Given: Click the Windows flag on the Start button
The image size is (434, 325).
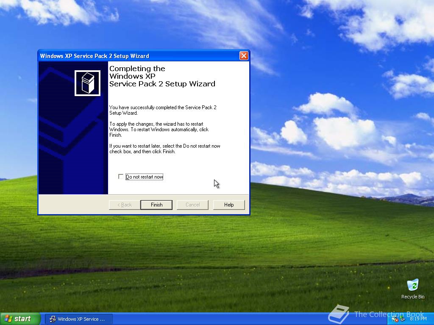Looking at the screenshot, I should (8, 318).
